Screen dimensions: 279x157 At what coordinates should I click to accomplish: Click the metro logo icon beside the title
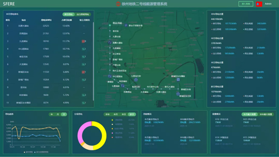click(118, 4)
